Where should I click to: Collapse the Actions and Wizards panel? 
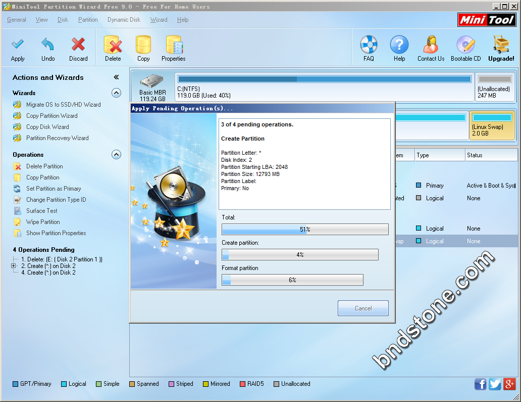pyautogui.click(x=116, y=77)
